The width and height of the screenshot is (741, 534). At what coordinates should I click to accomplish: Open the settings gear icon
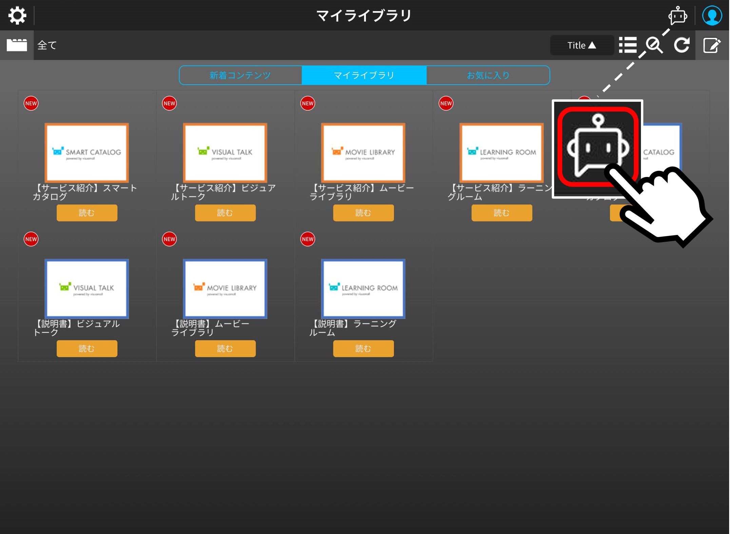coord(17,15)
